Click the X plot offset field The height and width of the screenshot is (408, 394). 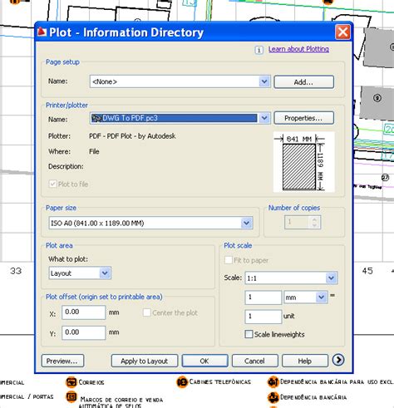tap(83, 312)
